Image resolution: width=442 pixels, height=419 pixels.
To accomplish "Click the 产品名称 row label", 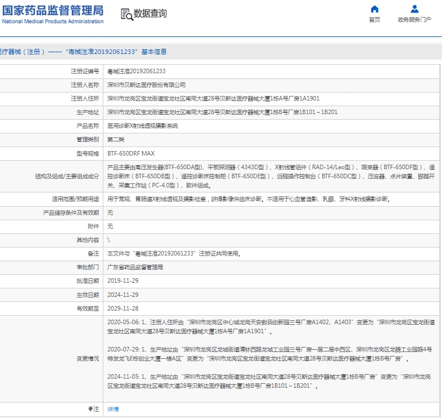I will (x=87, y=125).
